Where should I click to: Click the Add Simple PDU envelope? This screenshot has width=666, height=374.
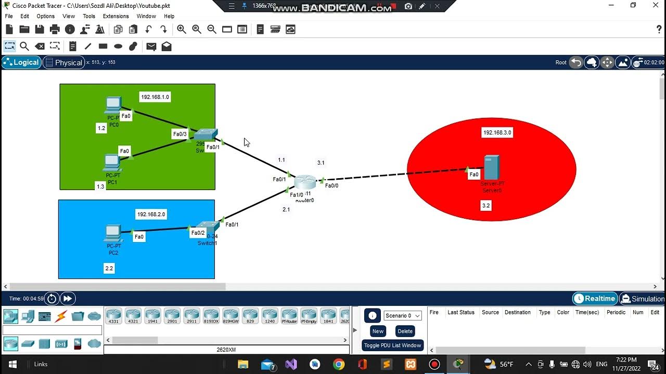click(151, 46)
